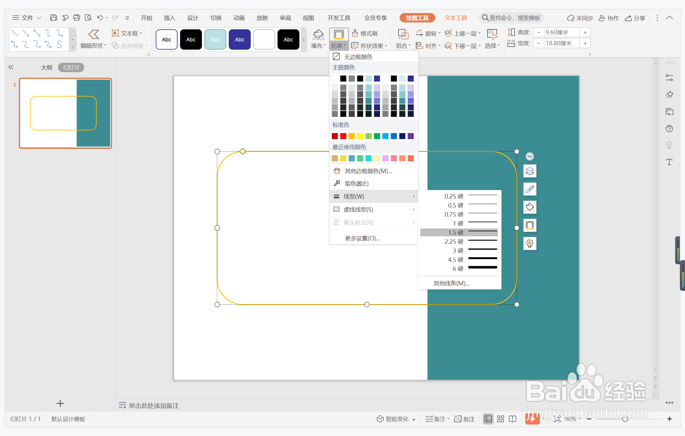Click the floating brush style icon

tap(529, 189)
